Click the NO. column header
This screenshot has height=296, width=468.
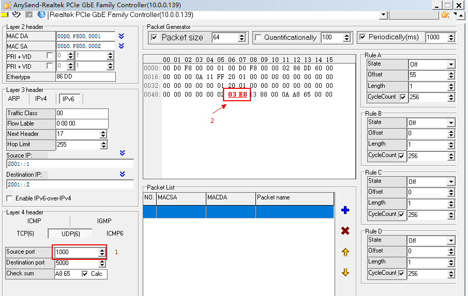tap(149, 198)
